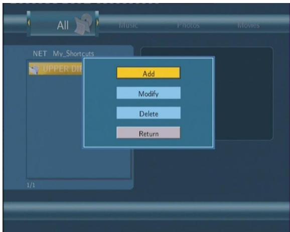Click the NET path label
The height and width of the screenshot is (232, 290).
pyautogui.click(x=40, y=54)
